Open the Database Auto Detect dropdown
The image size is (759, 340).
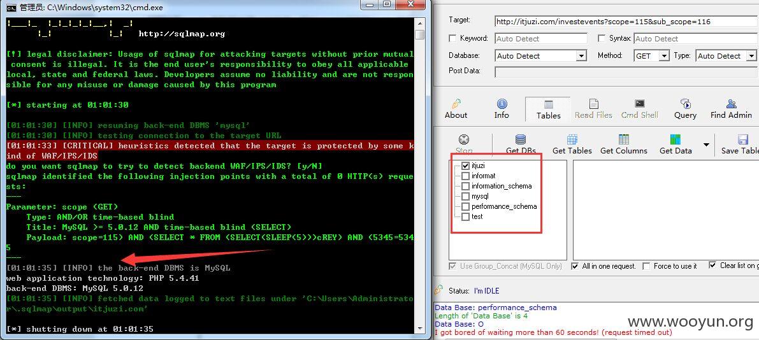[581, 56]
